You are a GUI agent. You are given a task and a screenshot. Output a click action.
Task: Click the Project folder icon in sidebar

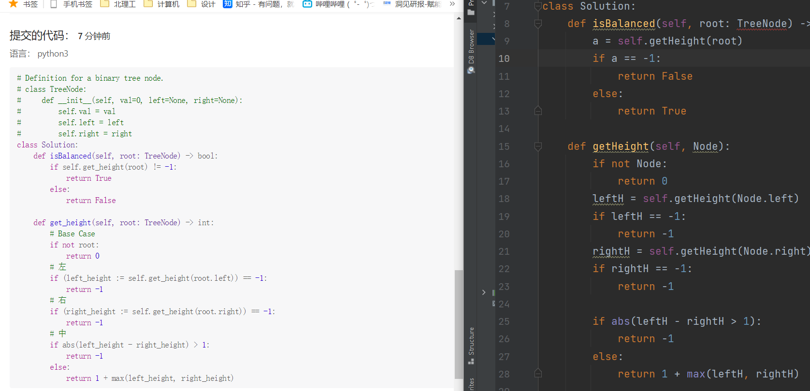pyautogui.click(x=471, y=13)
